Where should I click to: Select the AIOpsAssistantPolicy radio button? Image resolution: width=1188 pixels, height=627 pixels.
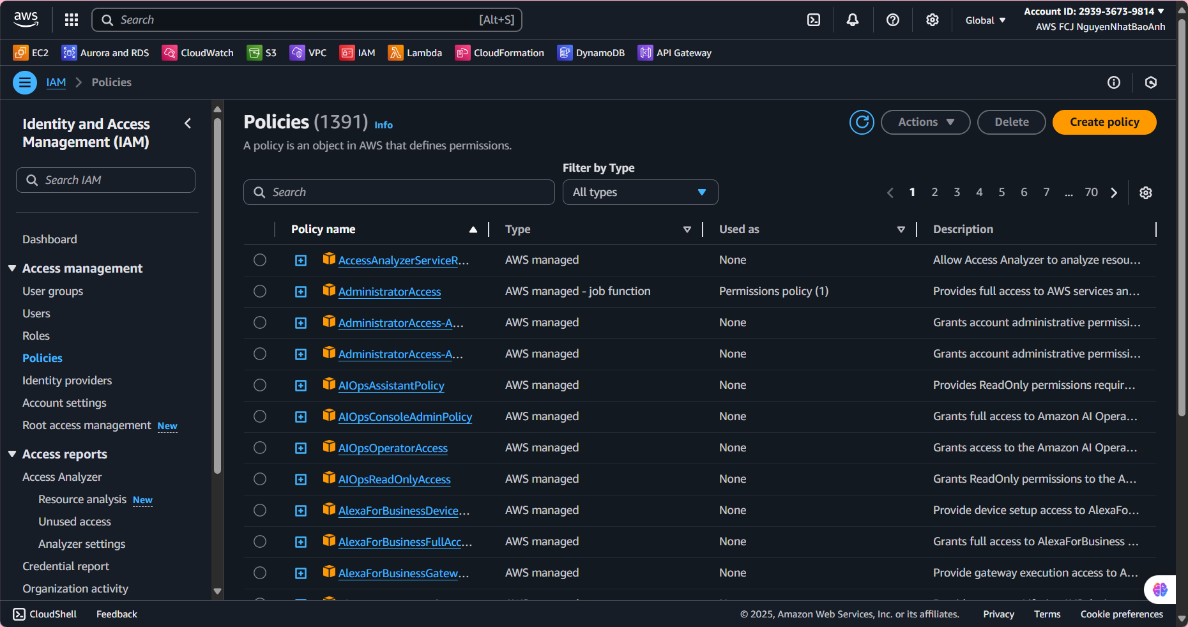tap(260, 385)
